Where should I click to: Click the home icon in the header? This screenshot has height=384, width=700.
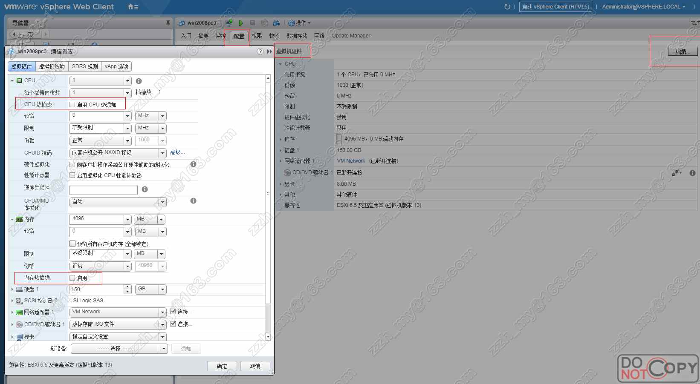130,7
